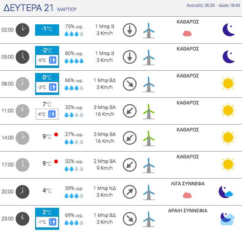Screen dimensions: 243x231
Task: Click the ΛΙΓΑ ΣΥΝΝΕΦΑ condition label
Action: coord(188,184)
